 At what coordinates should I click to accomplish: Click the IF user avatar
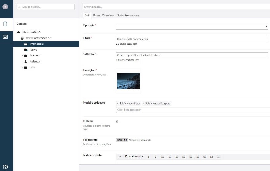pyautogui.click(x=5, y=6)
